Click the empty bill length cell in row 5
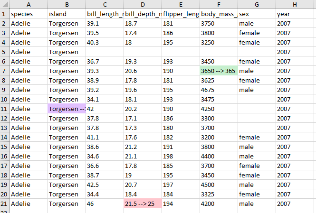 pos(105,52)
